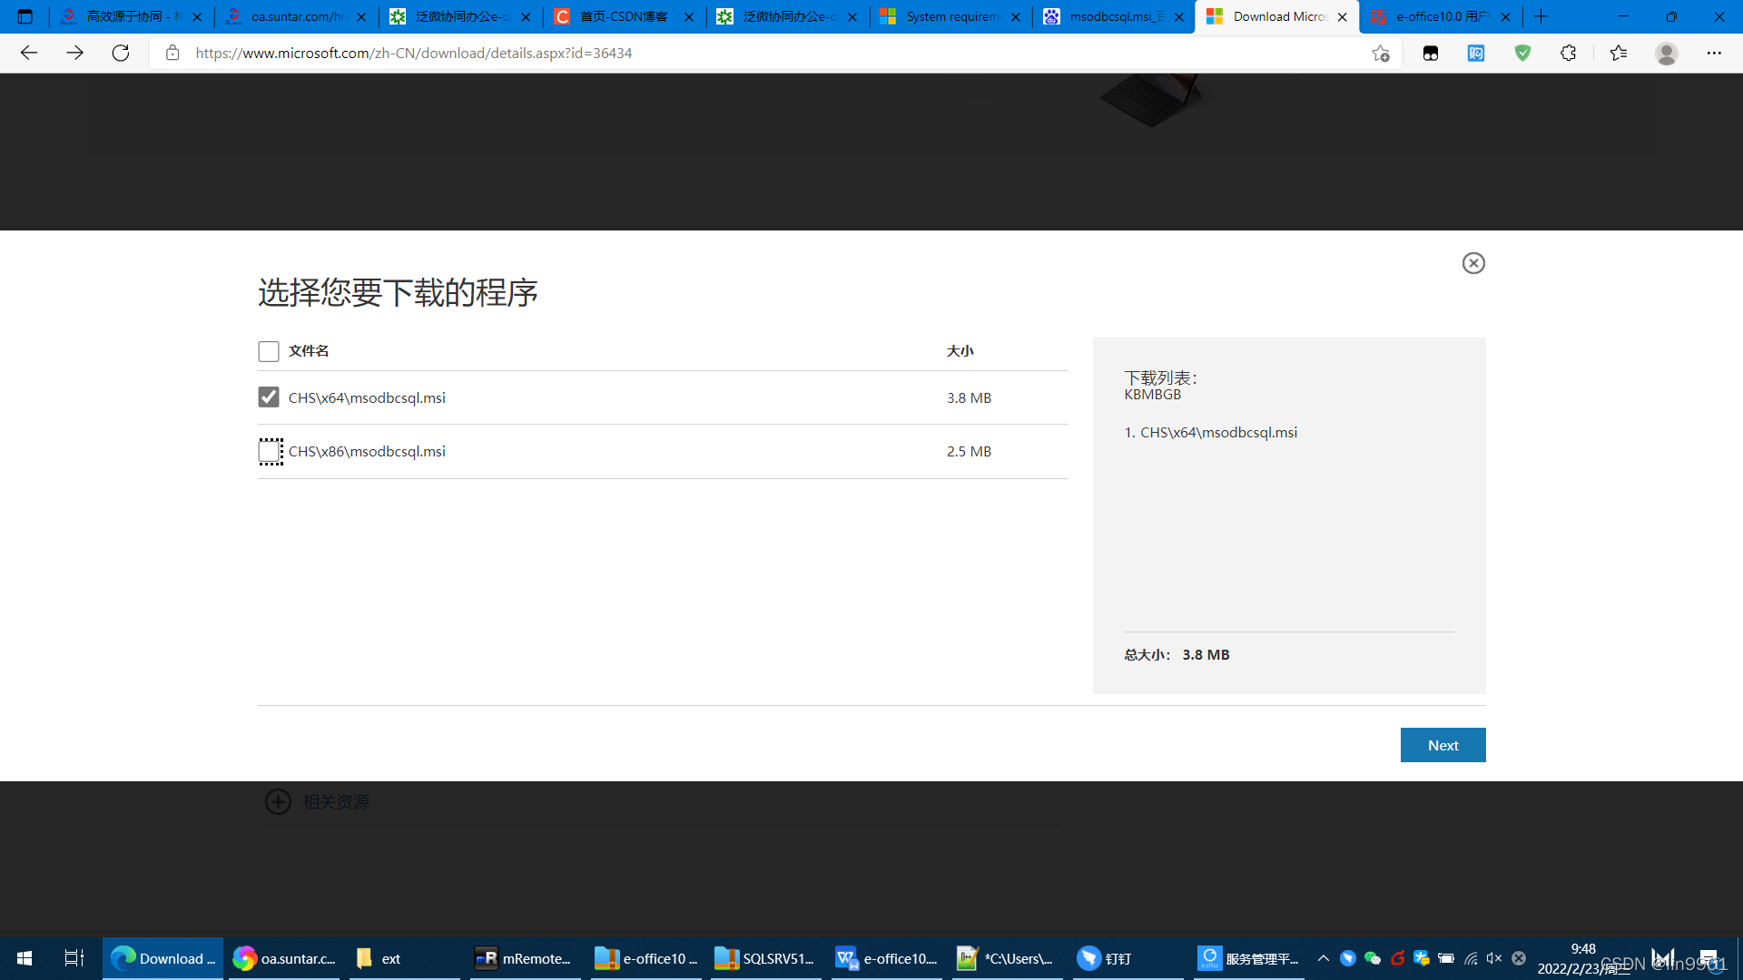Open Edge settings and more menu
Image resolution: width=1743 pixels, height=980 pixels.
(x=1714, y=53)
